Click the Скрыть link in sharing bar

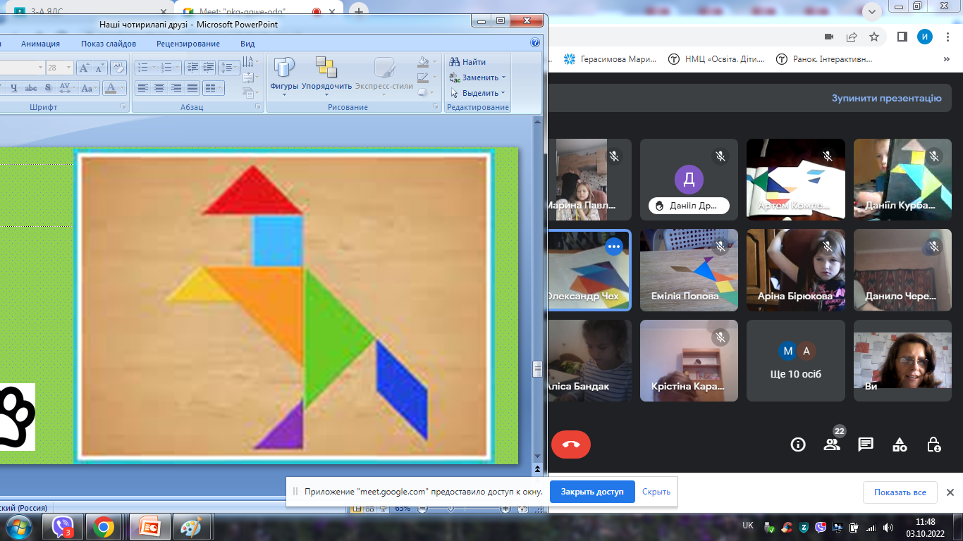[656, 492]
